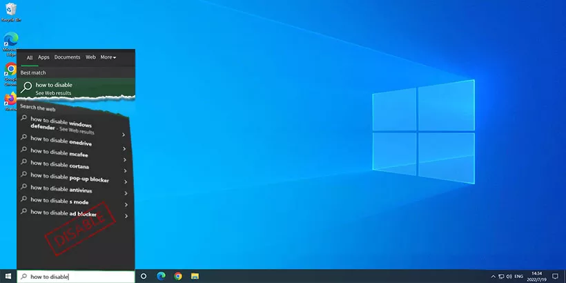Open network status tray icon
This screenshot has width=566, height=283.
[501, 277]
